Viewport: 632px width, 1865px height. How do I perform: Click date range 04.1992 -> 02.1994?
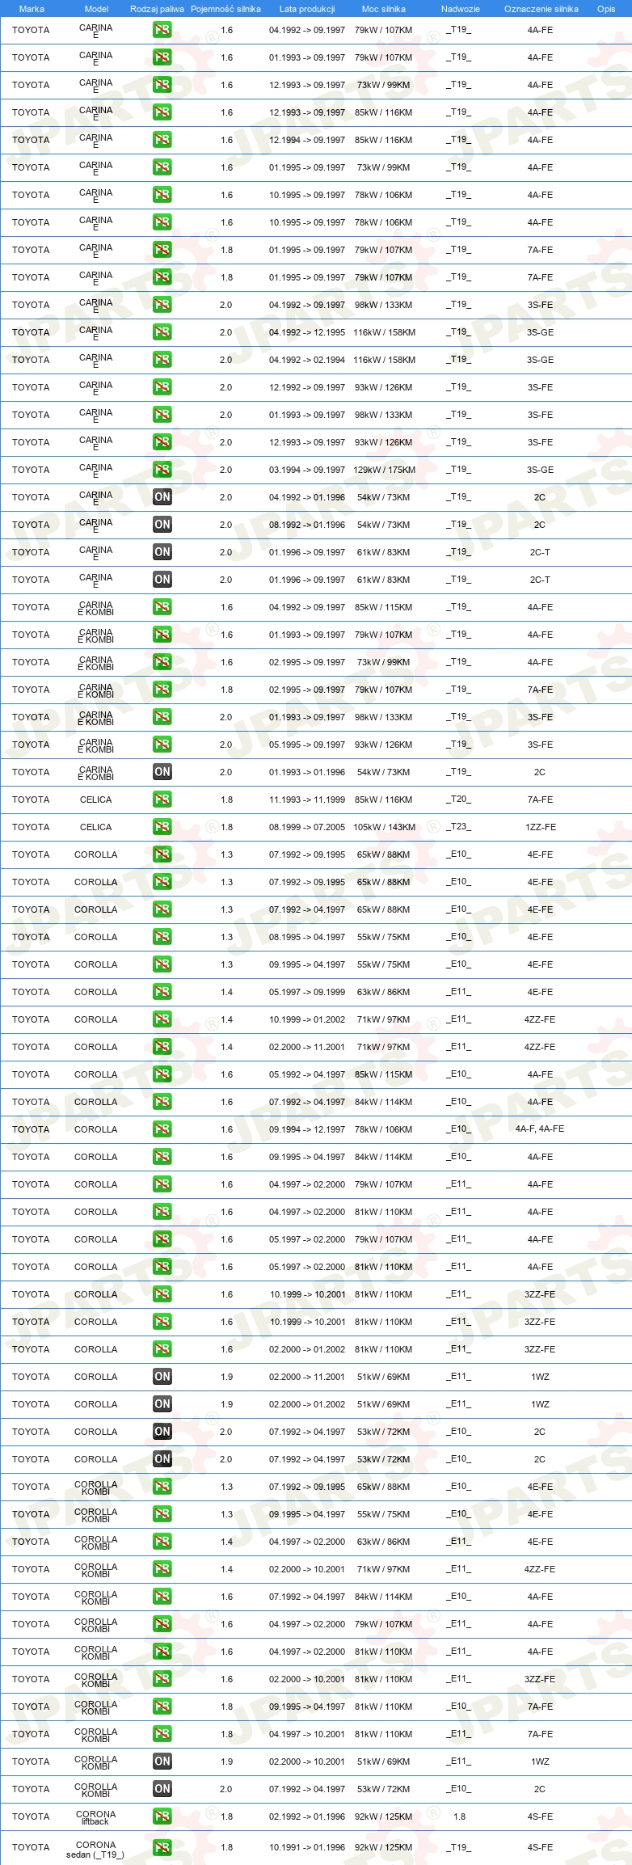[x=307, y=360]
